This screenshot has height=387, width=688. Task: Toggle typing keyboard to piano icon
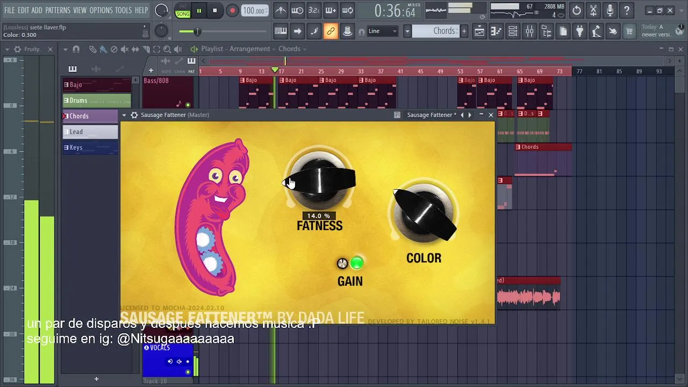coord(281,31)
